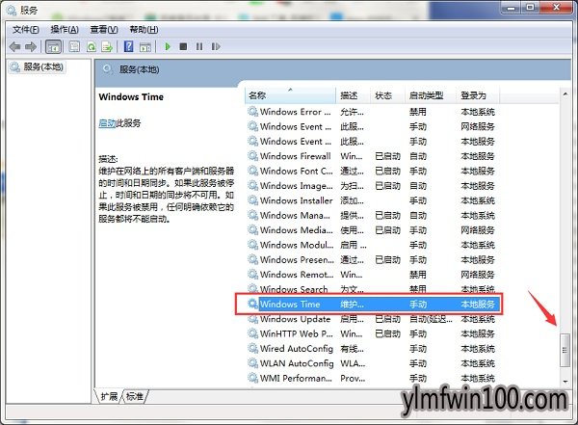Sort by the 描述 column header
Viewport: 578px width, 425px height.
[353, 95]
